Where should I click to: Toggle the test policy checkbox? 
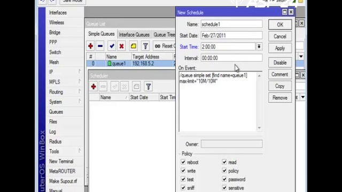[x=183, y=179]
